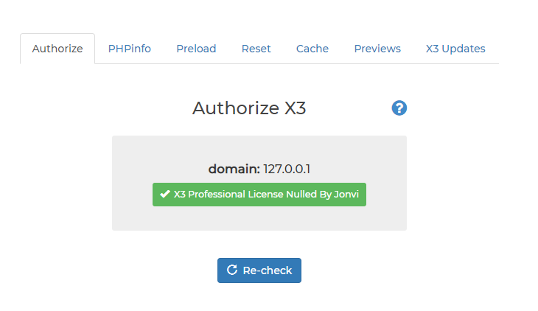
Task: Click the white checkmark icon in license badge
Action: (x=165, y=195)
